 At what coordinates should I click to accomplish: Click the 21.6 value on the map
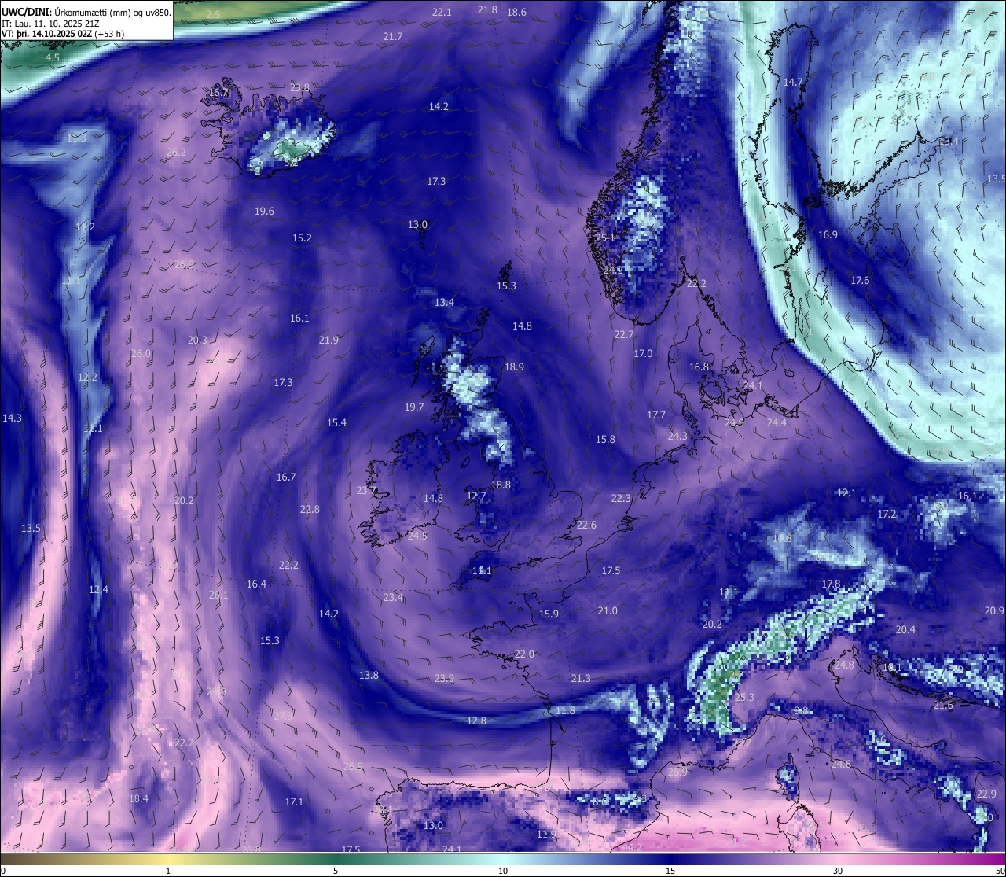click(x=943, y=705)
